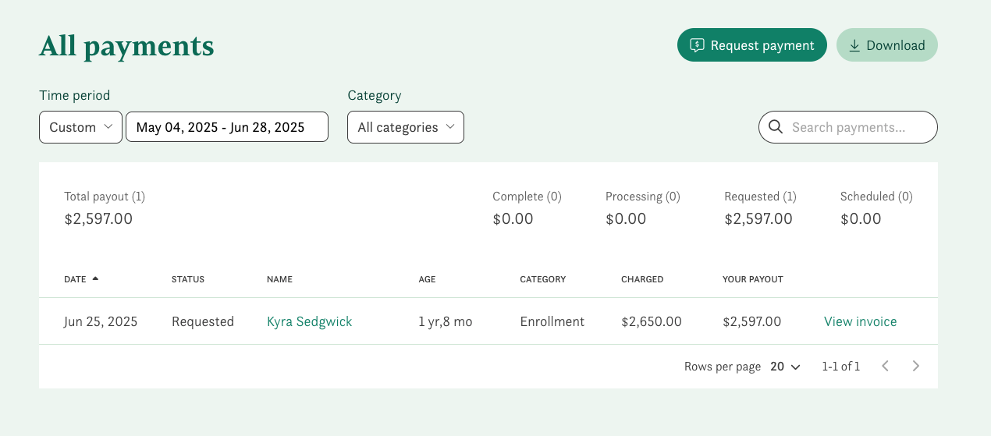Screen dimensions: 991x436
Task: Click the View invoice link
Action: (860, 321)
